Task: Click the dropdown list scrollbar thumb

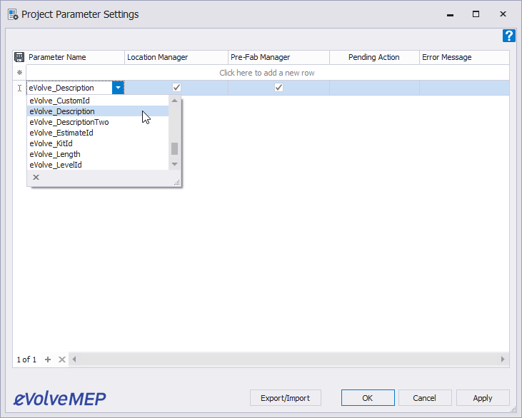Action: click(x=174, y=148)
